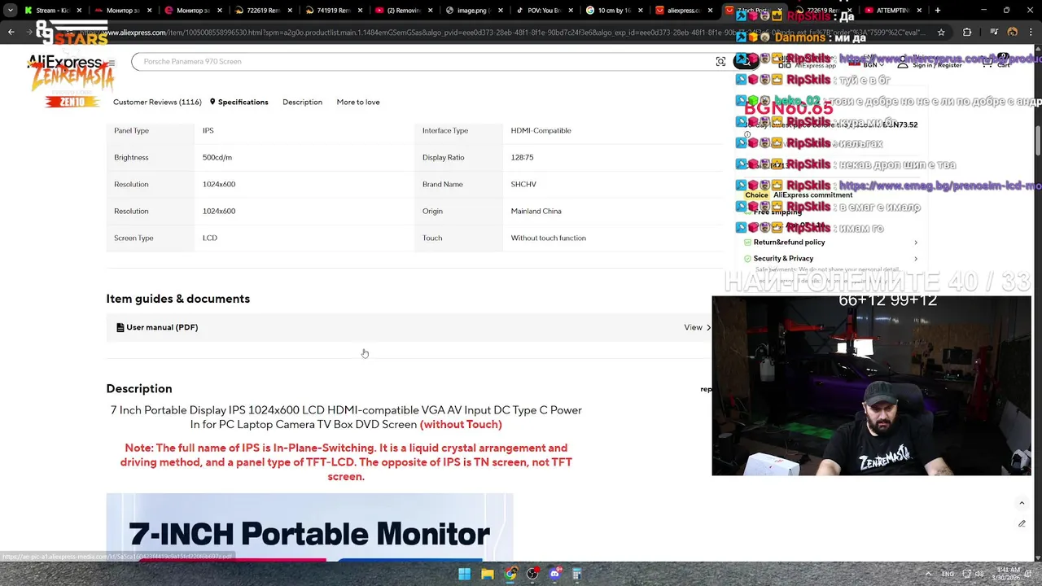The height and width of the screenshot is (586, 1042).
Task: Click the location pin icon next to Specifications
Action: click(212, 102)
